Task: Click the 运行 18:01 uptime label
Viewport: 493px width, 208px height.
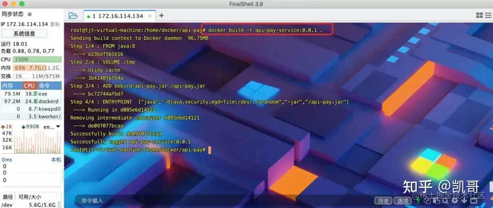Action: tap(14, 44)
